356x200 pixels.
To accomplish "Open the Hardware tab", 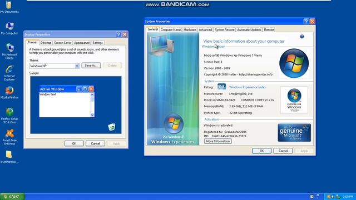I will (190, 29).
